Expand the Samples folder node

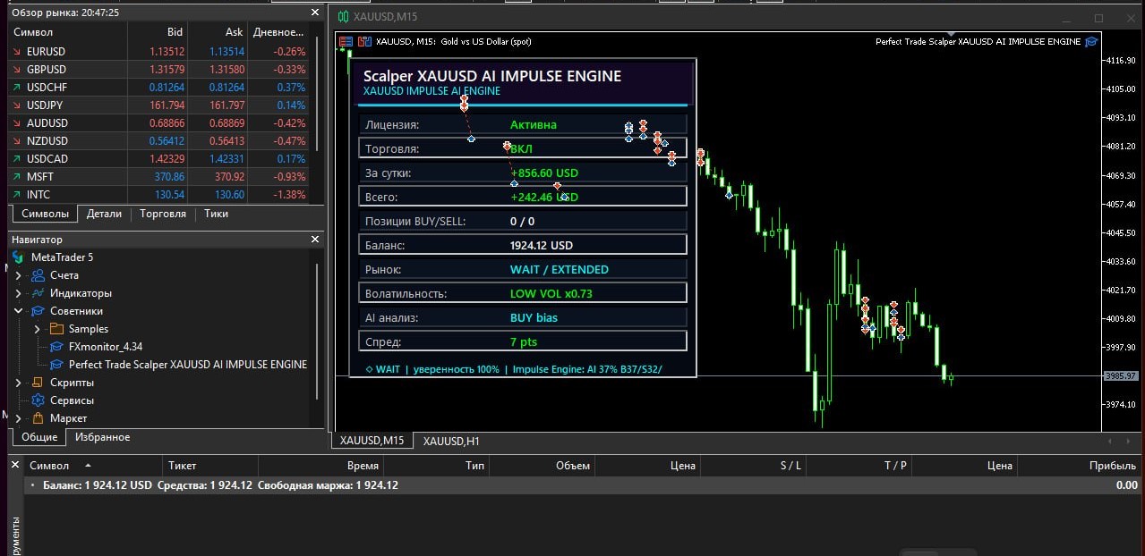(37, 329)
